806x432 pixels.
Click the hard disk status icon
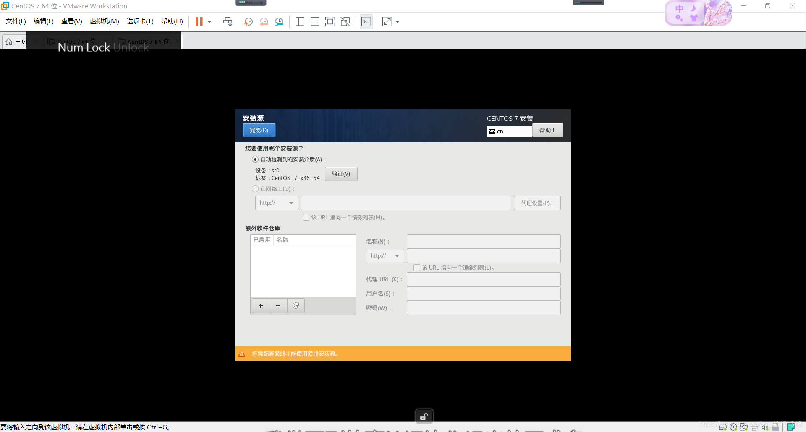[723, 427]
